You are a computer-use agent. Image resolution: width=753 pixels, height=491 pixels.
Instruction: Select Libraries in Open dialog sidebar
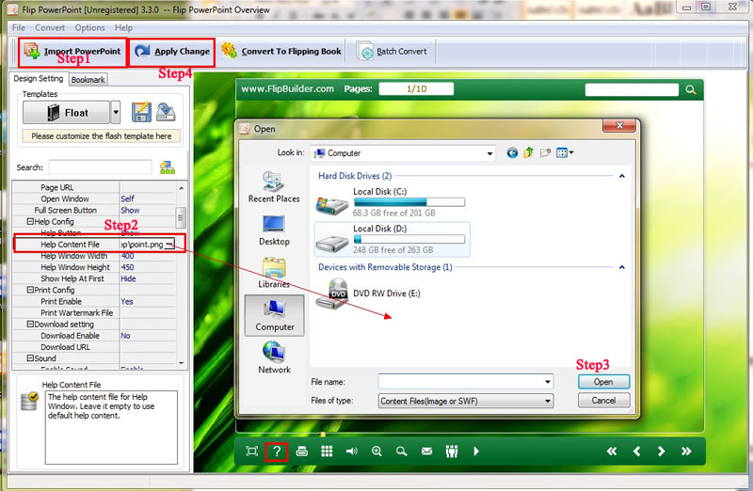pyautogui.click(x=274, y=273)
